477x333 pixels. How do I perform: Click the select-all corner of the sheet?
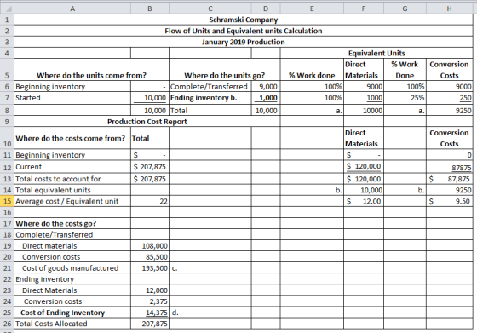[7, 9]
